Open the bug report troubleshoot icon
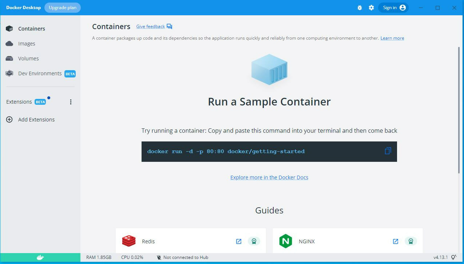The width and height of the screenshot is (464, 264). click(360, 8)
